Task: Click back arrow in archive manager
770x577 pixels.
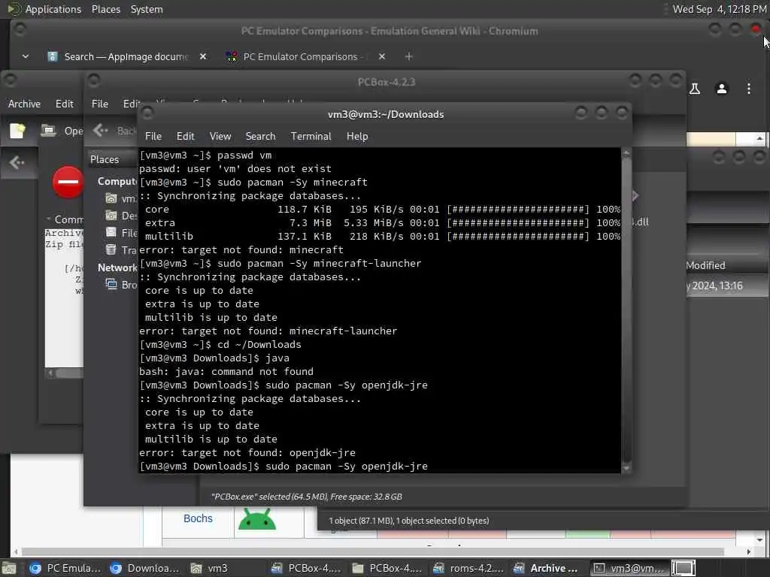Action: point(17,162)
